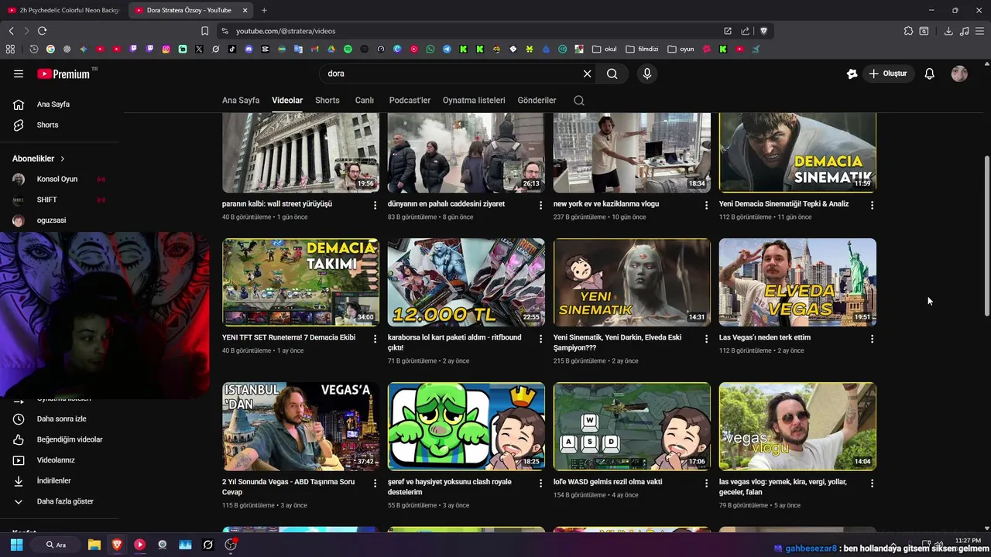Play the ELVEDA VEGAS thumbnail video
The height and width of the screenshot is (557, 991).
[x=797, y=282]
